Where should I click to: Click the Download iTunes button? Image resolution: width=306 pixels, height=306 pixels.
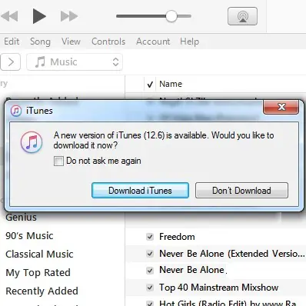tap(140, 191)
